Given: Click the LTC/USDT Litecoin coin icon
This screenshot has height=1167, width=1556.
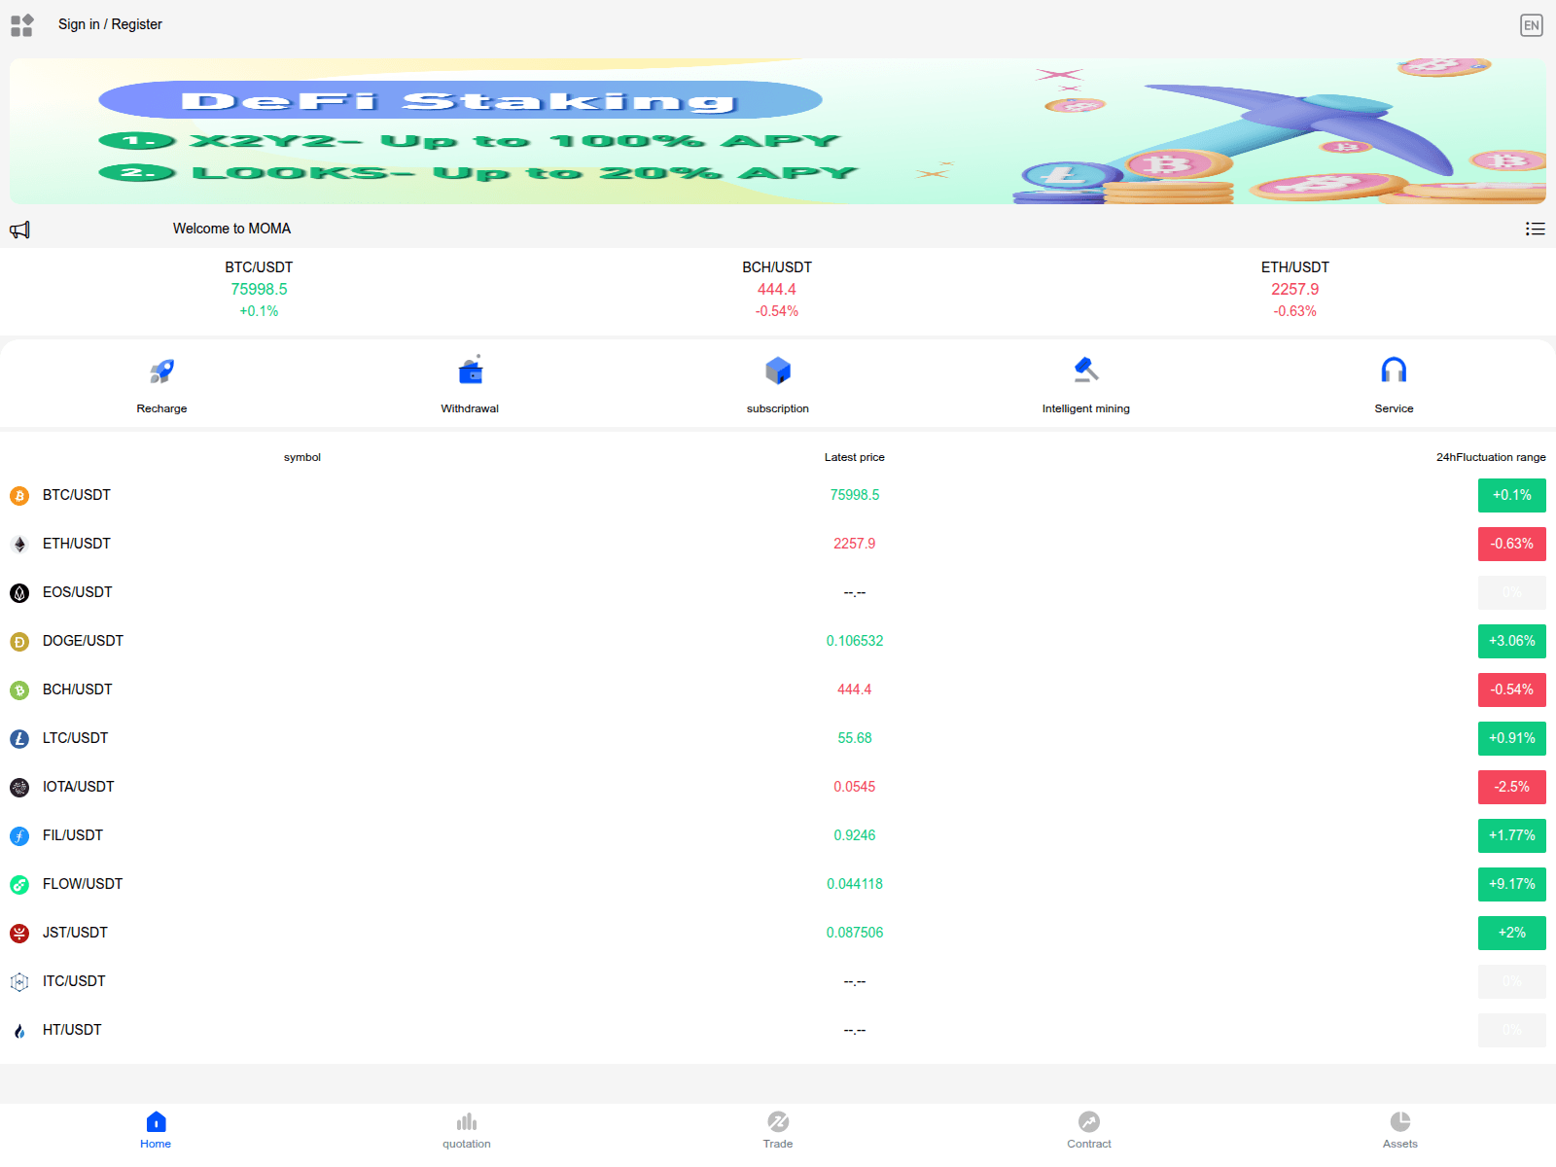Looking at the screenshot, I should pos(19,739).
